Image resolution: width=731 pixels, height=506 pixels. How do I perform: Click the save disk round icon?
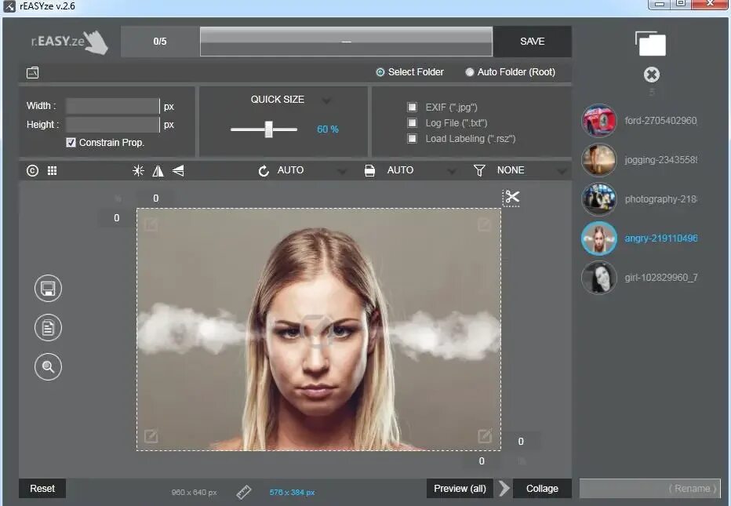[48, 288]
